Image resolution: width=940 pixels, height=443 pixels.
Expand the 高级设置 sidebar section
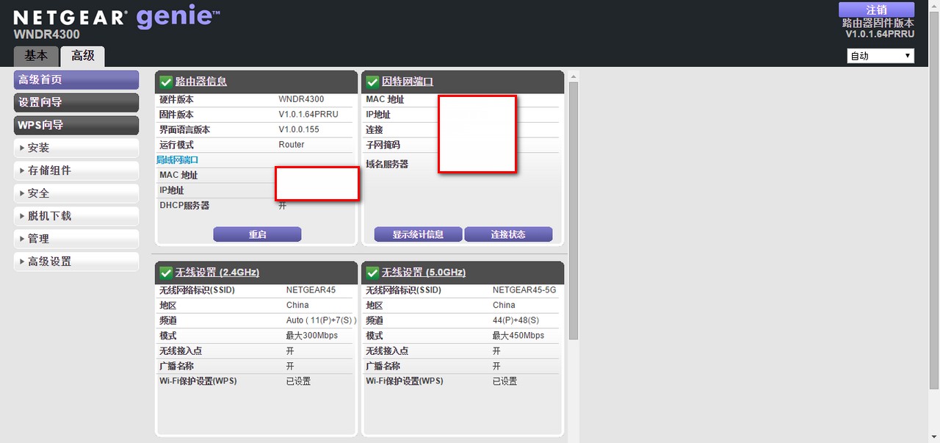(76, 262)
